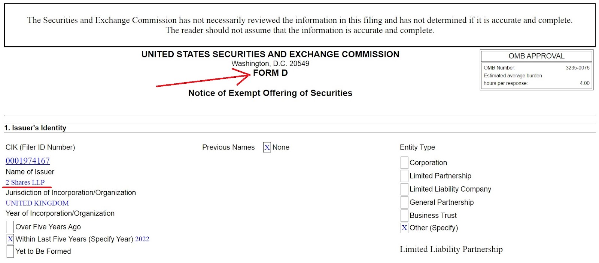Open the CIK link 0001974167

[28, 161]
